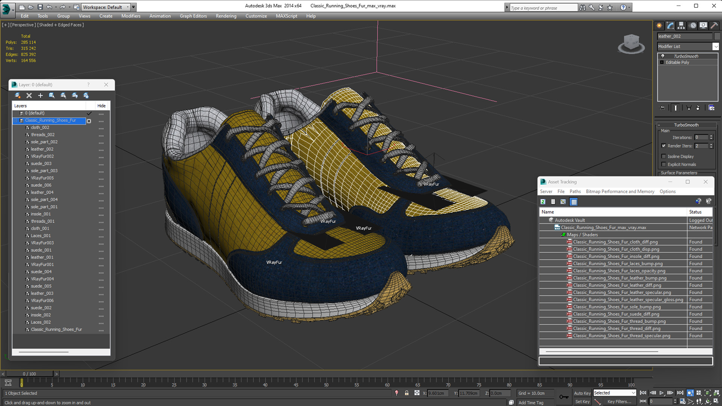722x406 pixels.
Task: Toggle hide for suede_003 layer row
Action: coord(101,164)
